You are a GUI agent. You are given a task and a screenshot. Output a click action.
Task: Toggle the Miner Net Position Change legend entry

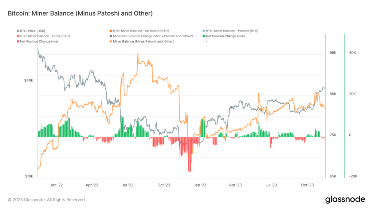tap(153, 36)
